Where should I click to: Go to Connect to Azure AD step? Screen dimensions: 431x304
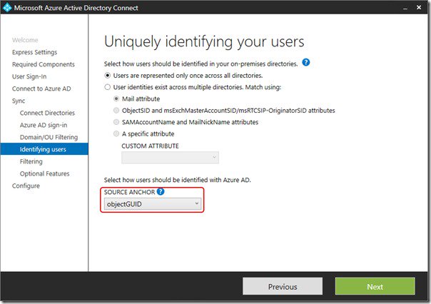(41, 88)
